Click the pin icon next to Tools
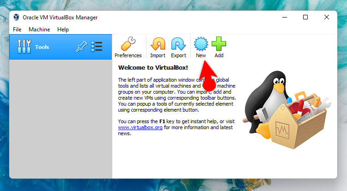Image resolution: width=347 pixels, height=191 pixels. coord(81,47)
